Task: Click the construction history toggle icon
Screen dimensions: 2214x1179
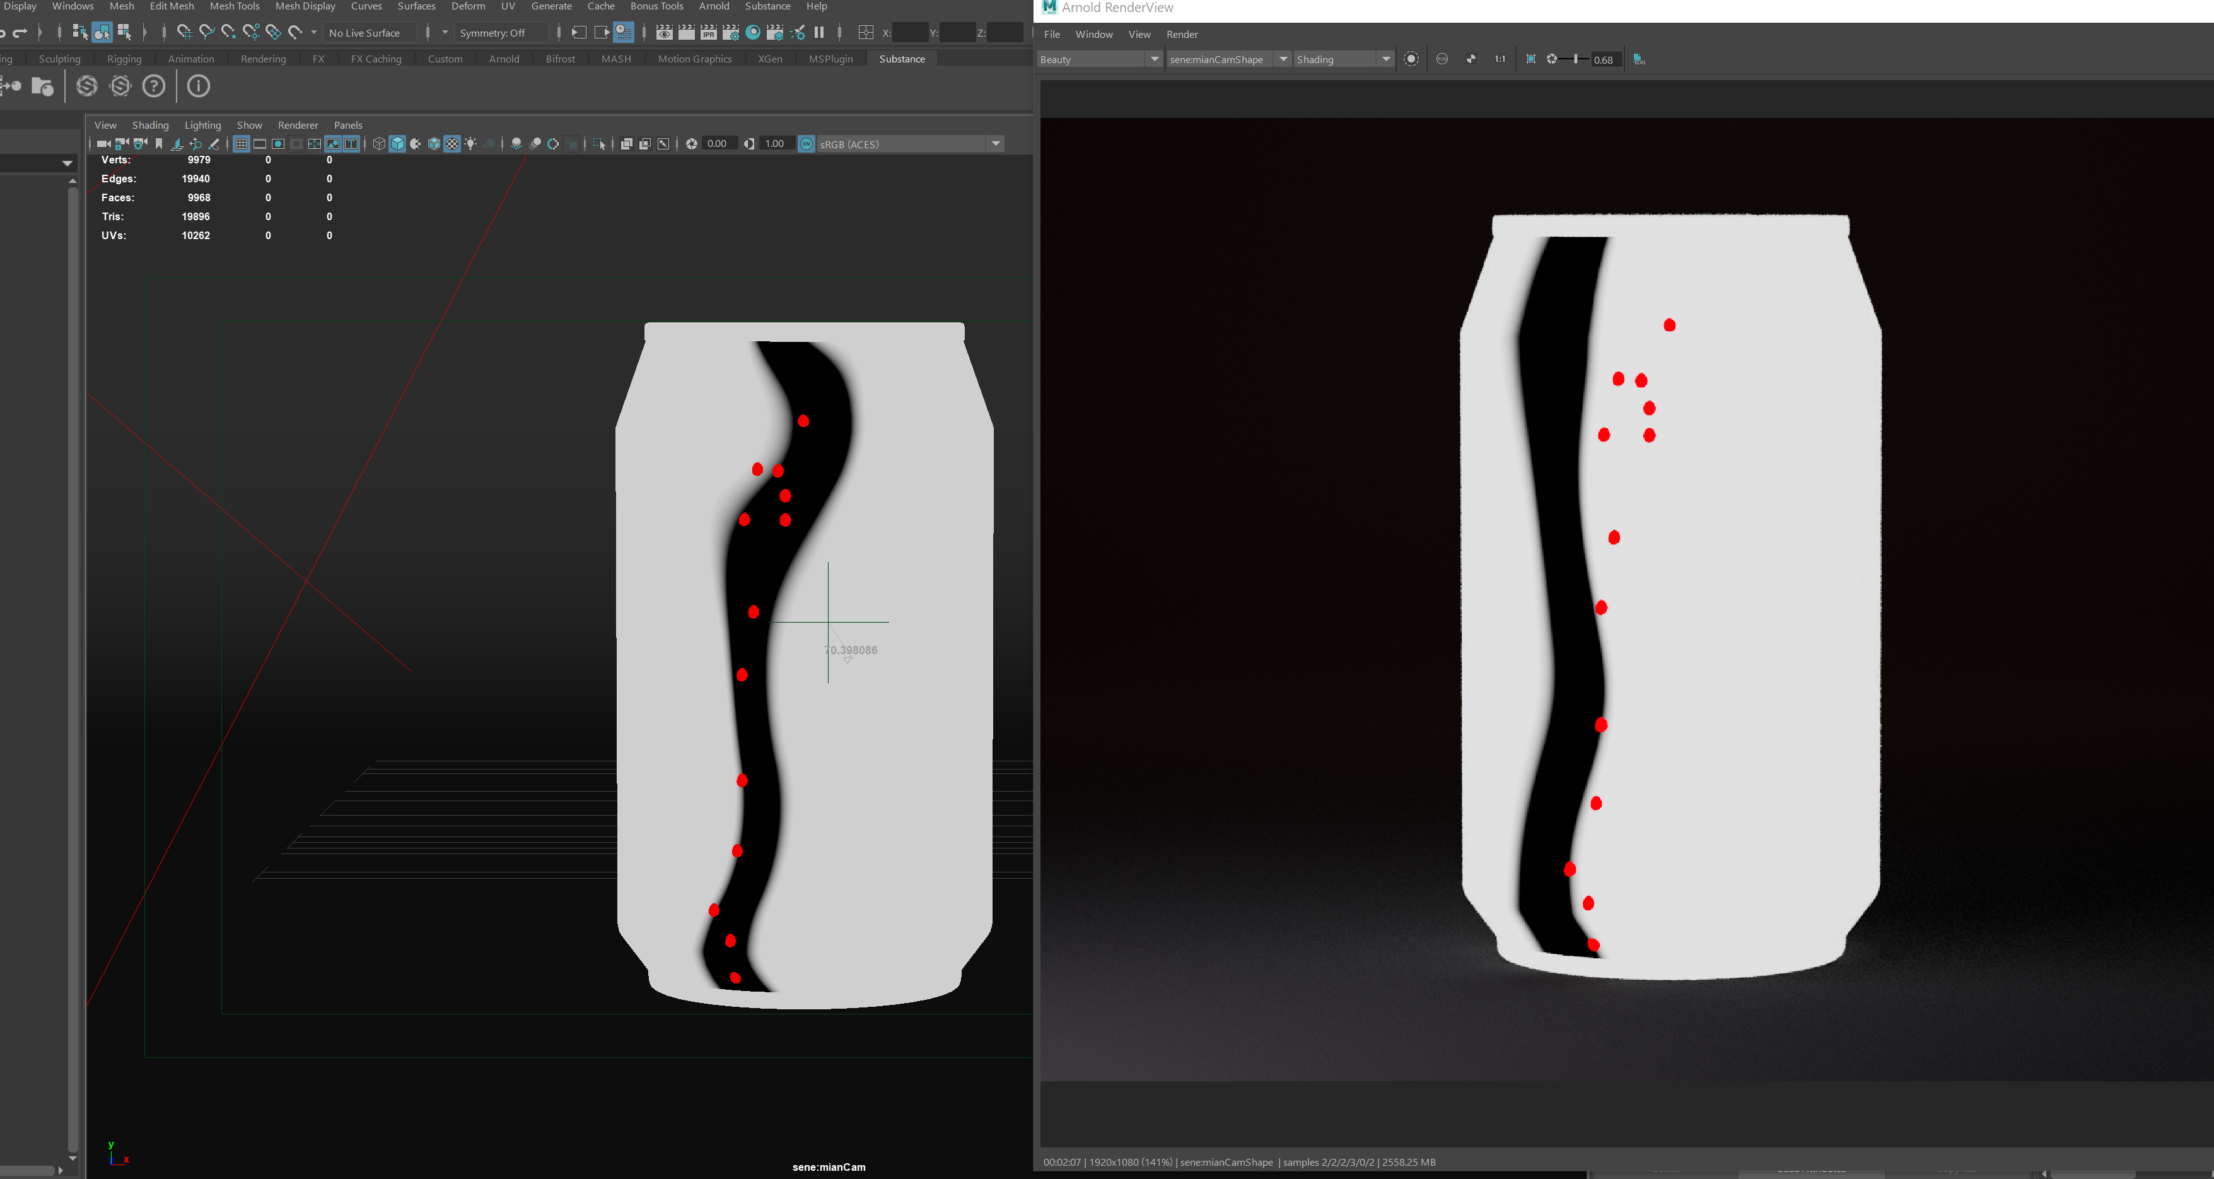Action: (x=624, y=33)
